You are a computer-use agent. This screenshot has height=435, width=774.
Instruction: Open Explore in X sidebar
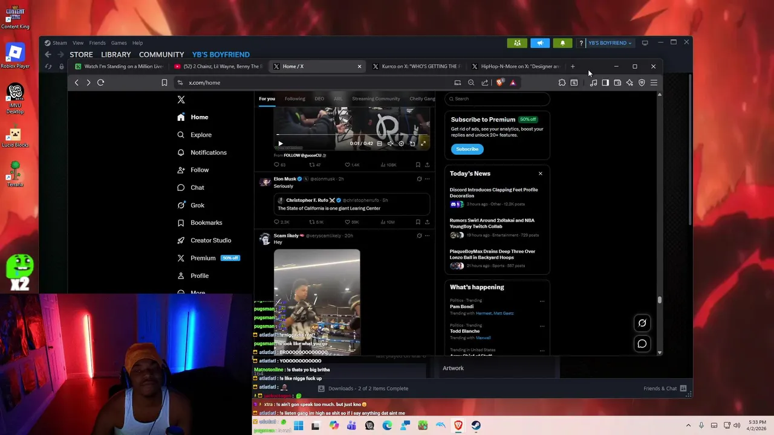(194, 135)
